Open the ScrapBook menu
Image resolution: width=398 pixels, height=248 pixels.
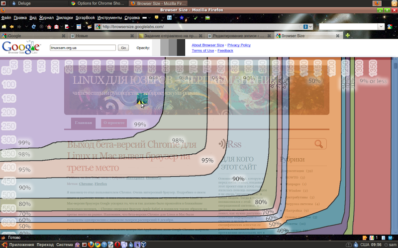coord(85,18)
